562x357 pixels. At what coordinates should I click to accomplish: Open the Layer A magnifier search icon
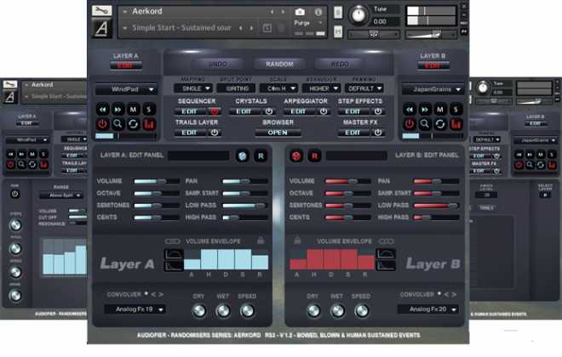[118, 124]
